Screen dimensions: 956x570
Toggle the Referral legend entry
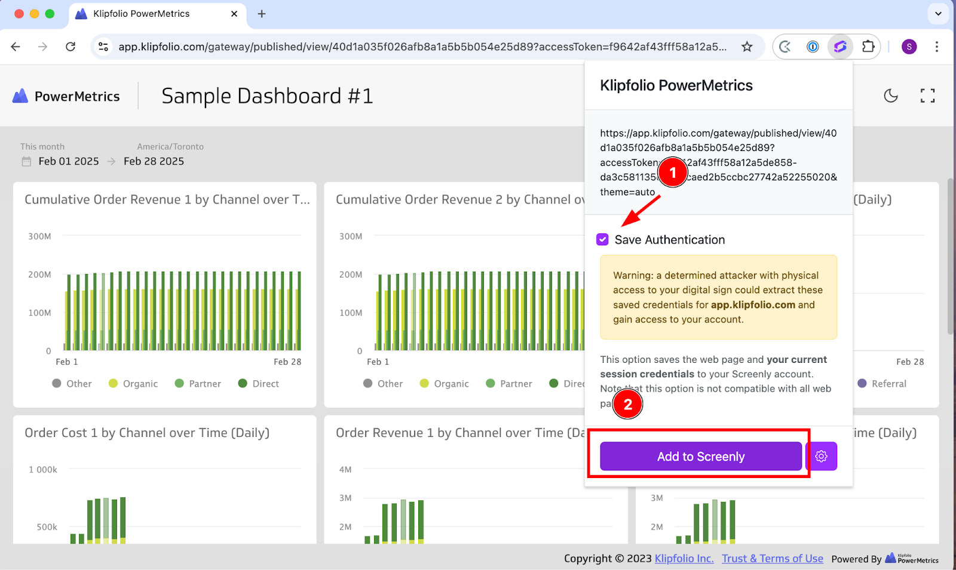[x=882, y=384]
